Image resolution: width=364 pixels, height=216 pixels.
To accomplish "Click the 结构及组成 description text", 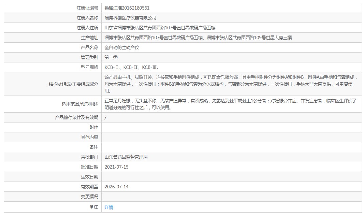I will click(x=231, y=84).
